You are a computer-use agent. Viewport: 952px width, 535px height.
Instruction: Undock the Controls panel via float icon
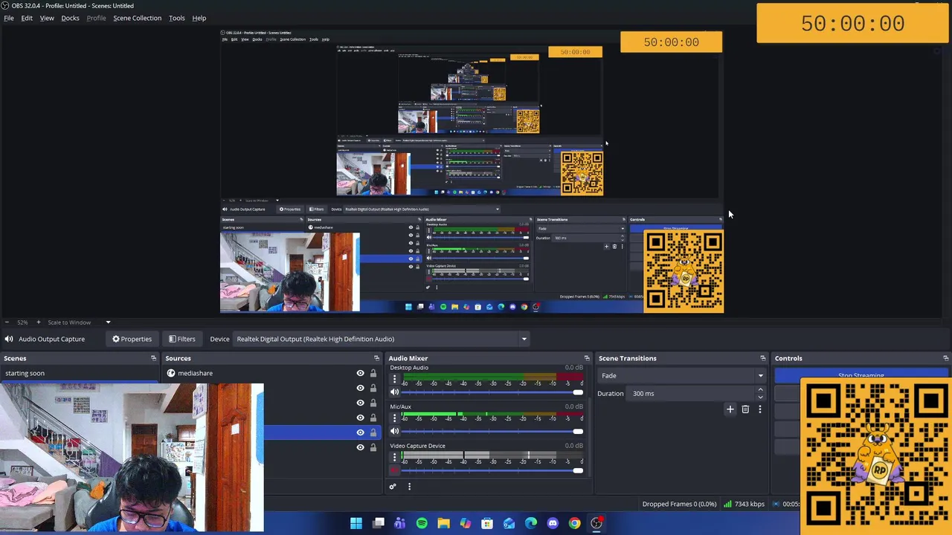tap(945, 358)
